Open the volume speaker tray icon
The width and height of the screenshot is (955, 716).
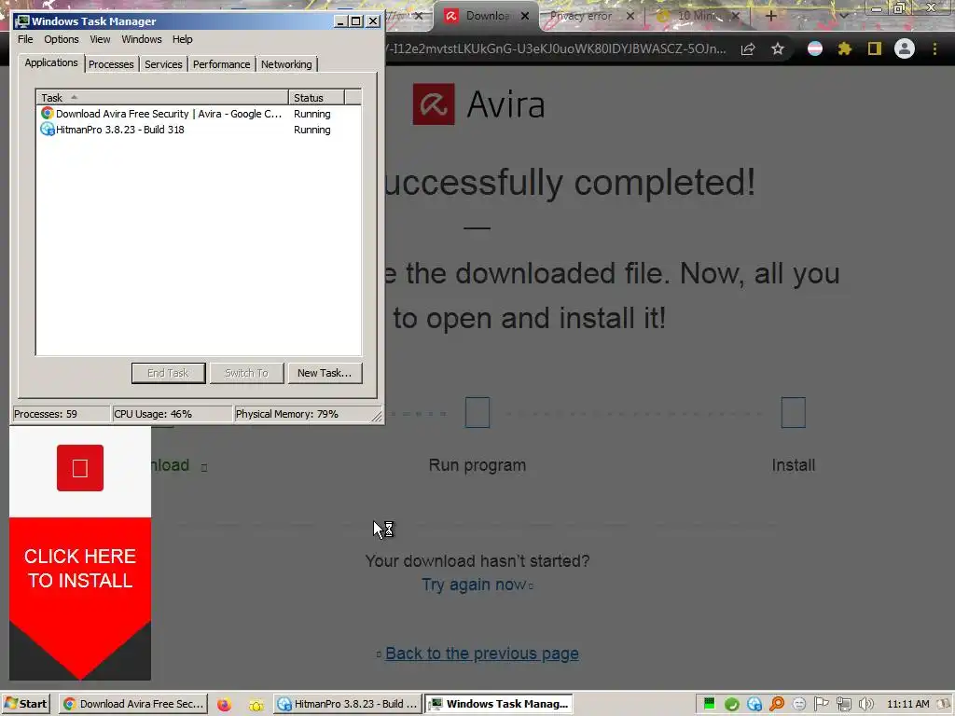pos(866,705)
